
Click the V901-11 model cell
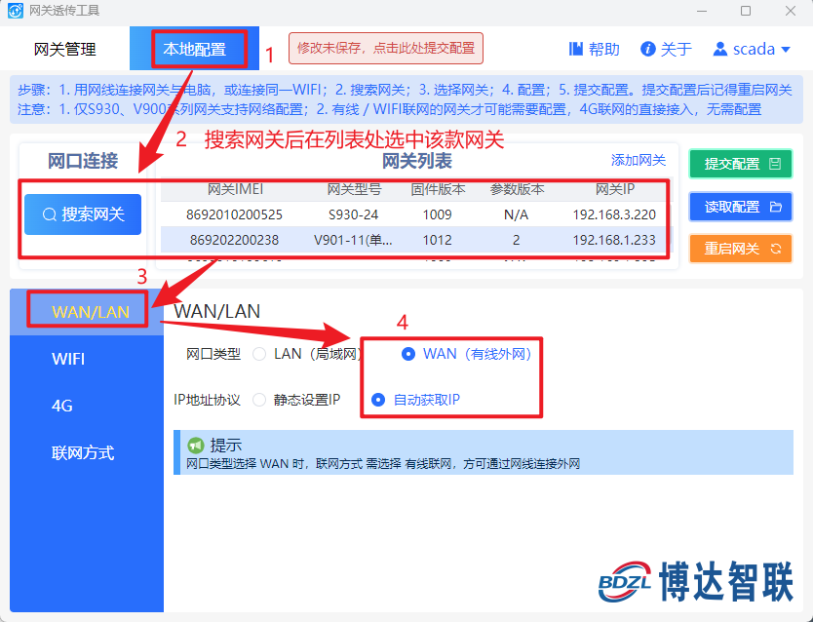point(353,240)
